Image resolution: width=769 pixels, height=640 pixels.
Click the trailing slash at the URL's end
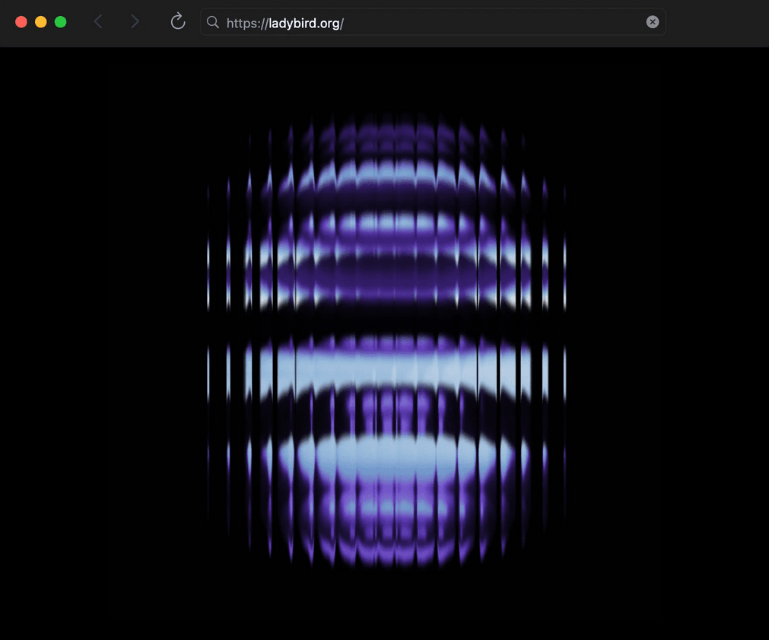[342, 23]
